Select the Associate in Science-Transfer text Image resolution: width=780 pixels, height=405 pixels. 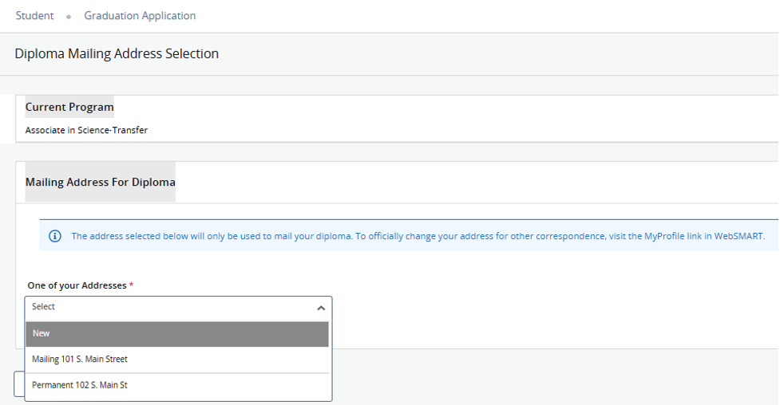(86, 130)
